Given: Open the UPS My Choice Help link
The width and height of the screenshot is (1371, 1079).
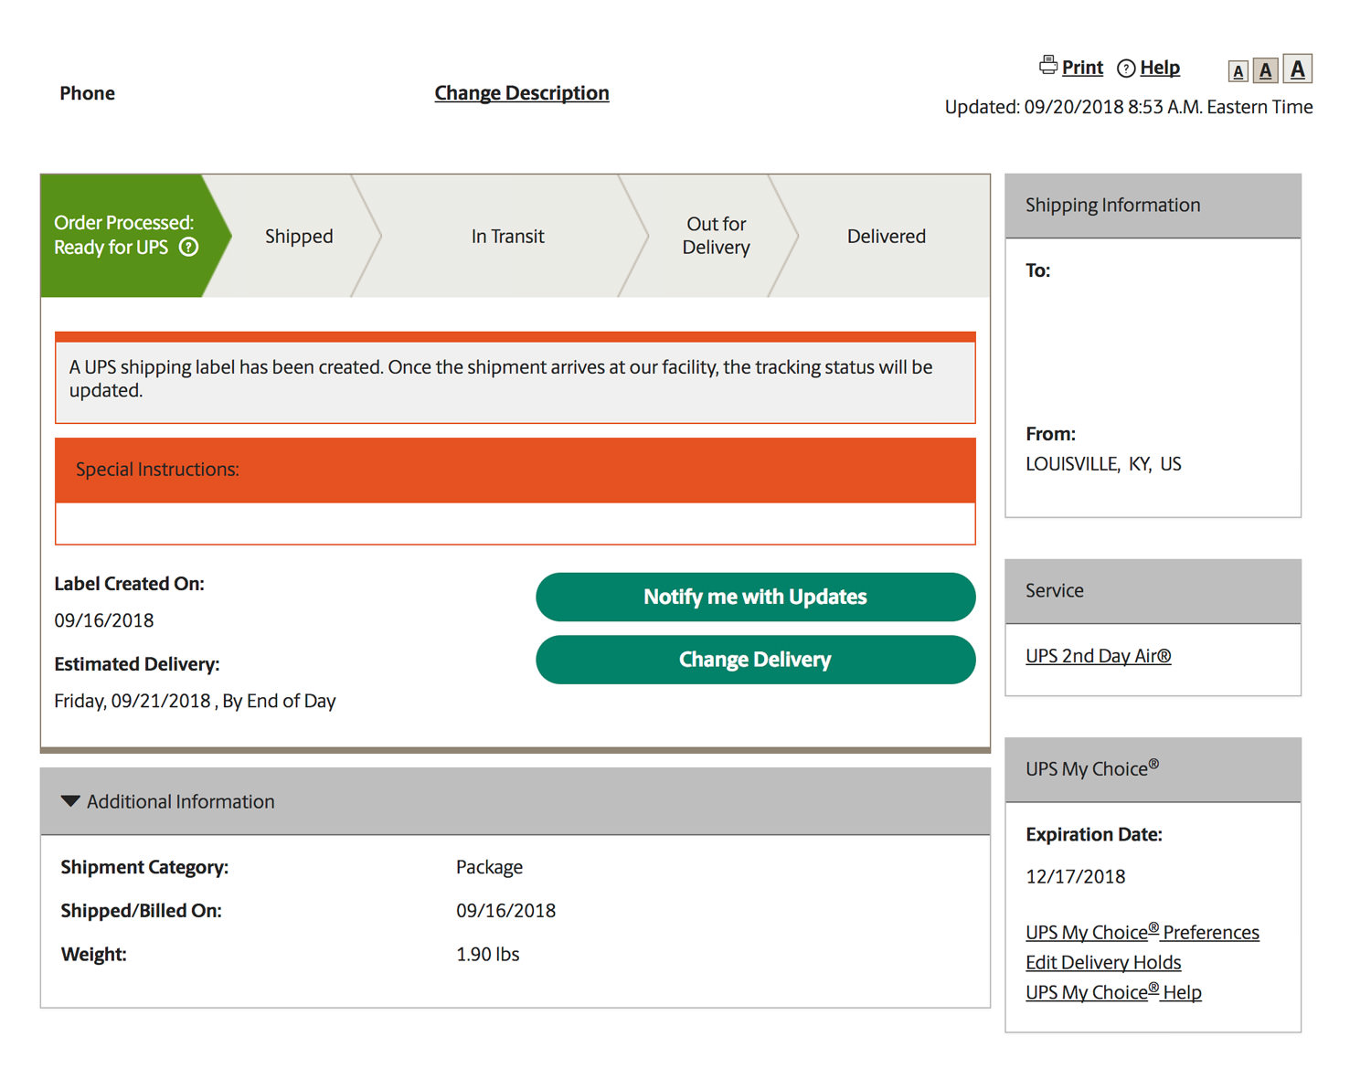Looking at the screenshot, I should click(x=1113, y=992).
